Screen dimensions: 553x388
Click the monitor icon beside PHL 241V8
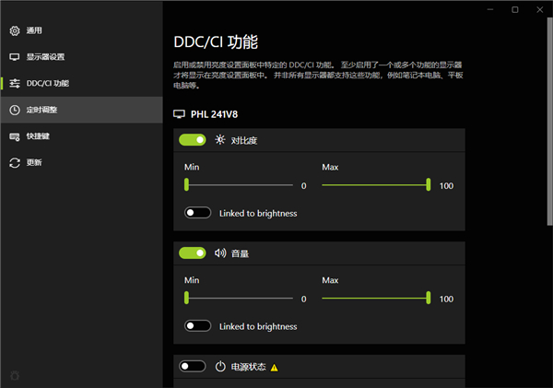tap(179, 114)
